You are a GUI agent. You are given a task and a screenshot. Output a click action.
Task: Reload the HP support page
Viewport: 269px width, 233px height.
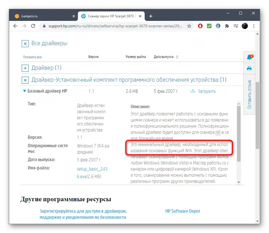point(33,26)
